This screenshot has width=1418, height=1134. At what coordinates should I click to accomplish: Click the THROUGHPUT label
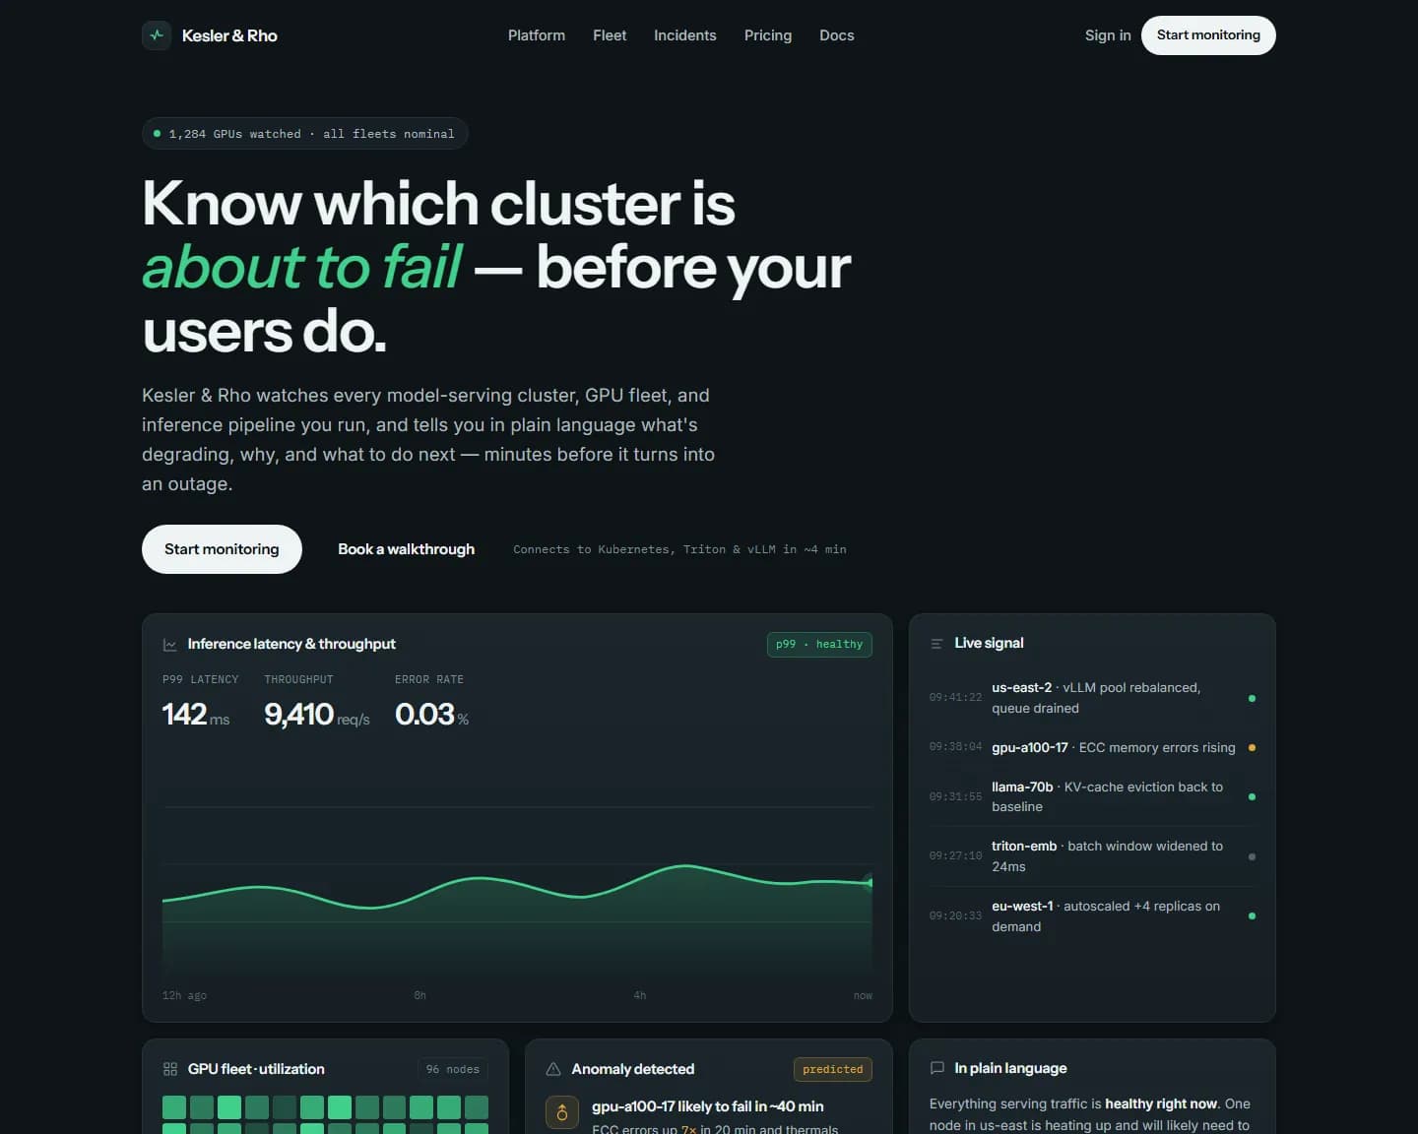click(298, 679)
